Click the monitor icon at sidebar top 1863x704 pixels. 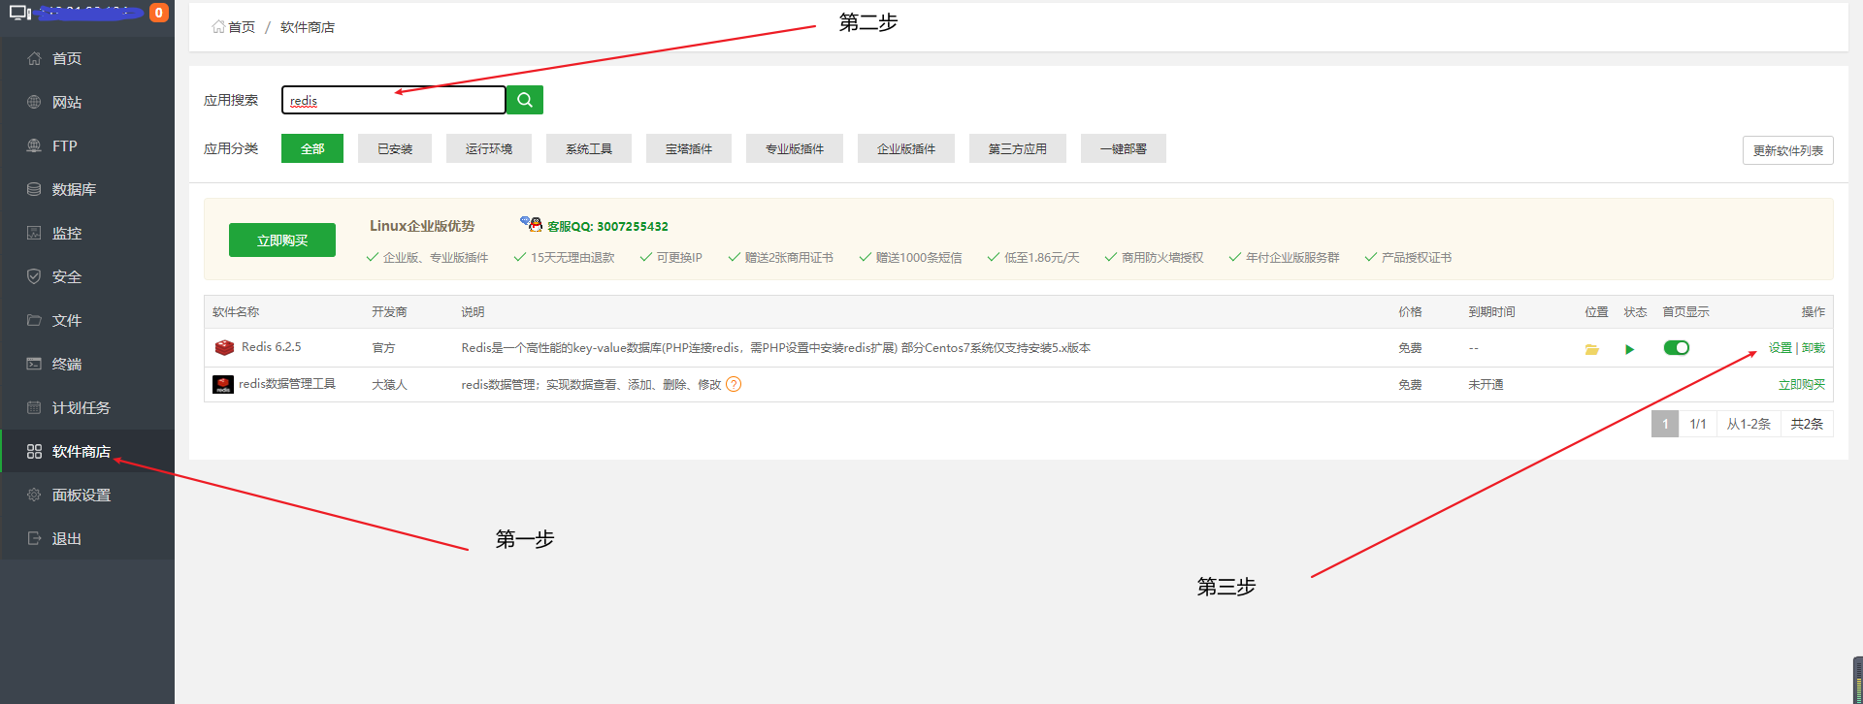coord(20,13)
